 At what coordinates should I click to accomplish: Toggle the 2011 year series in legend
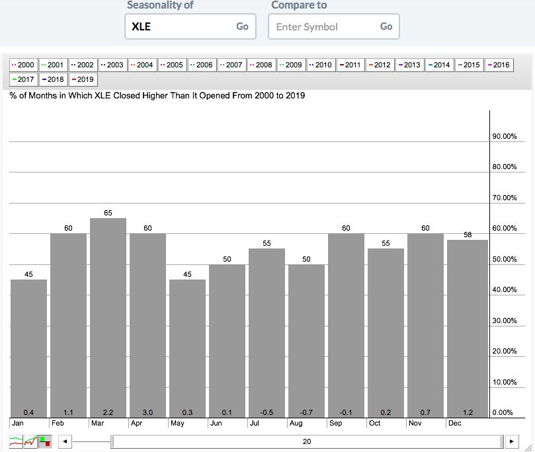click(x=350, y=65)
